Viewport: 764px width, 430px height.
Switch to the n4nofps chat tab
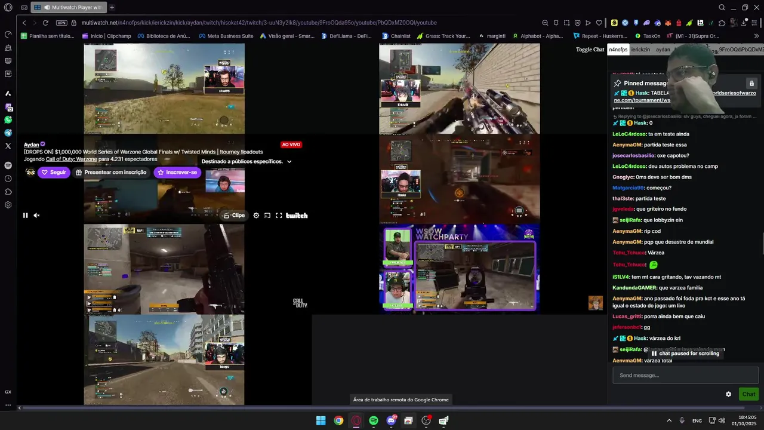coord(618,50)
